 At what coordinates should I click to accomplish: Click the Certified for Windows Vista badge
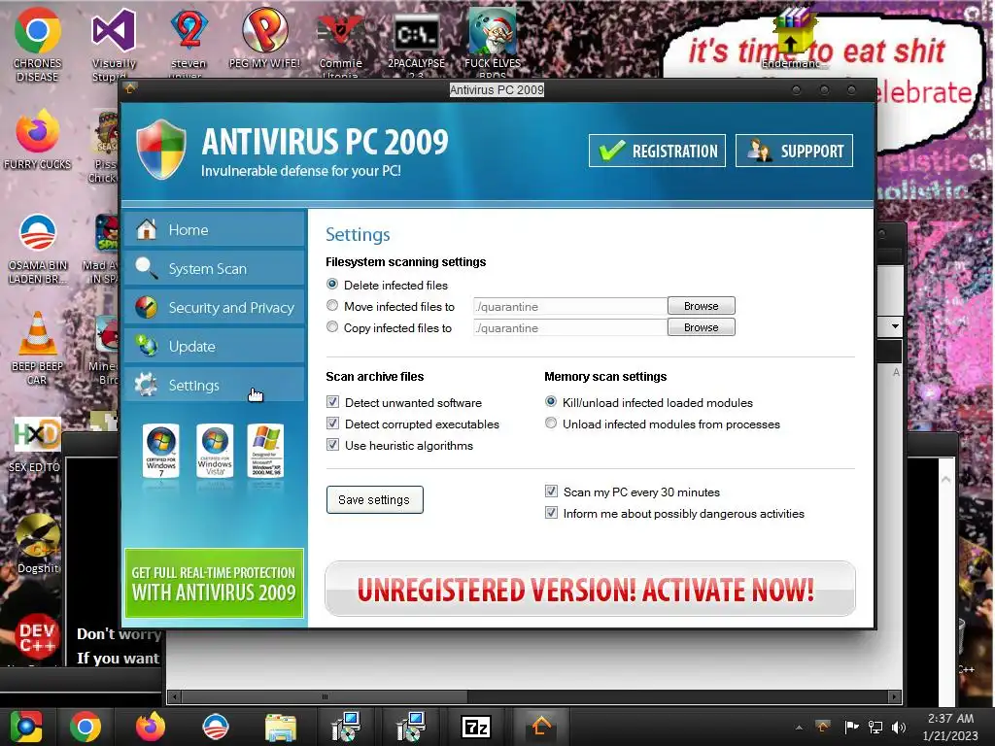[215, 451]
